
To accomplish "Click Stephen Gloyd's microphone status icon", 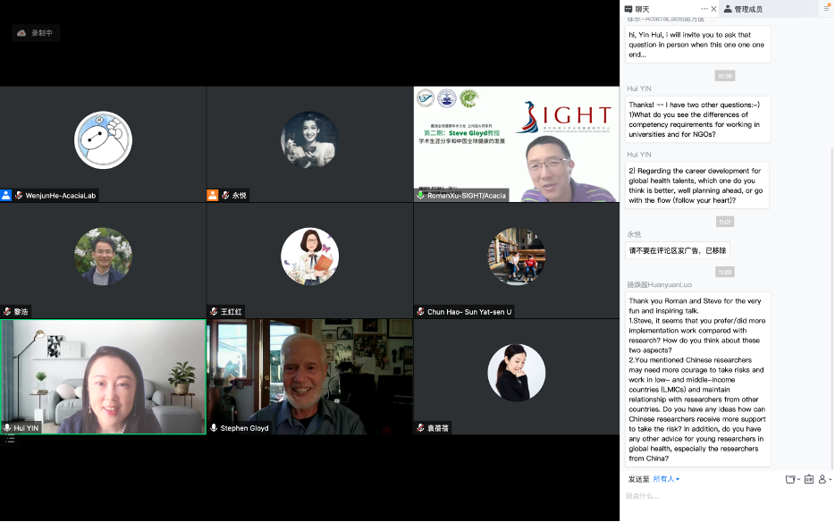I will (x=214, y=428).
